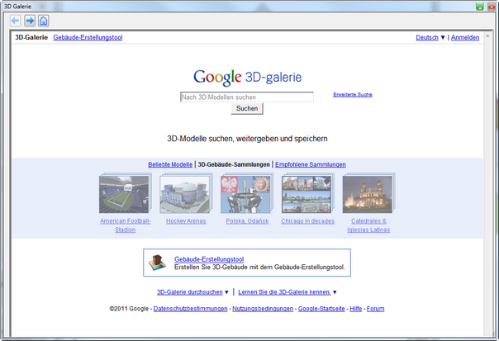Viewport: 499px width, 341px height.
Task: Switch to Beliebte Modelle tab
Action: click(x=170, y=164)
